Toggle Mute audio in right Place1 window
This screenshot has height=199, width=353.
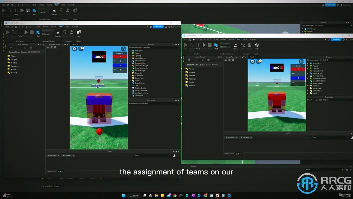click(256, 46)
